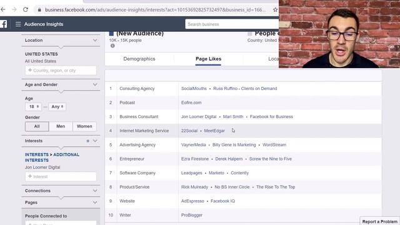
Task: Expand the Pages section chevron
Action: 95,202
